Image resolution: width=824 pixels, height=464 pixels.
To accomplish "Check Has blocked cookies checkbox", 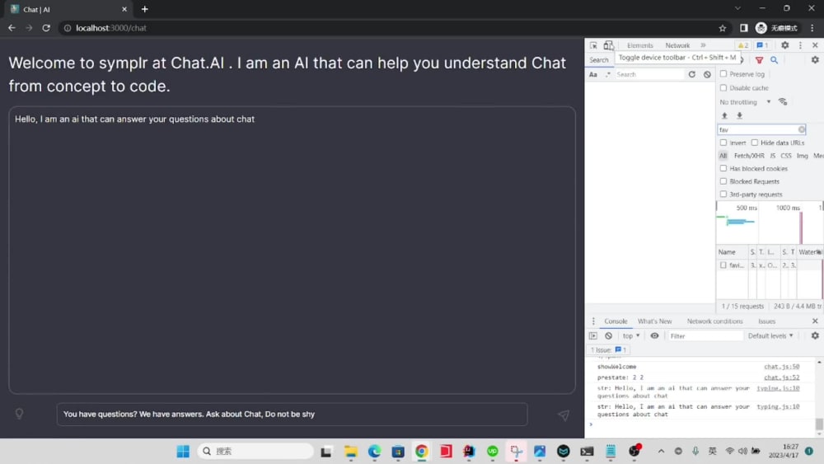I will [x=723, y=168].
